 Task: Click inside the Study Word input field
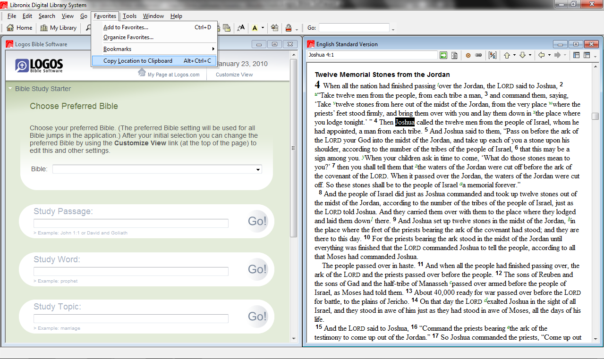click(x=130, y=271)
